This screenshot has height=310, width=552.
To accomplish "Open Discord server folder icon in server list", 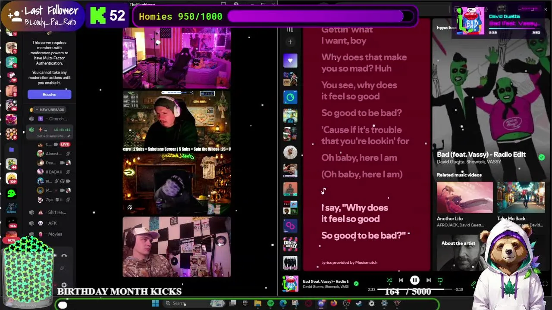I will (12, 149).
